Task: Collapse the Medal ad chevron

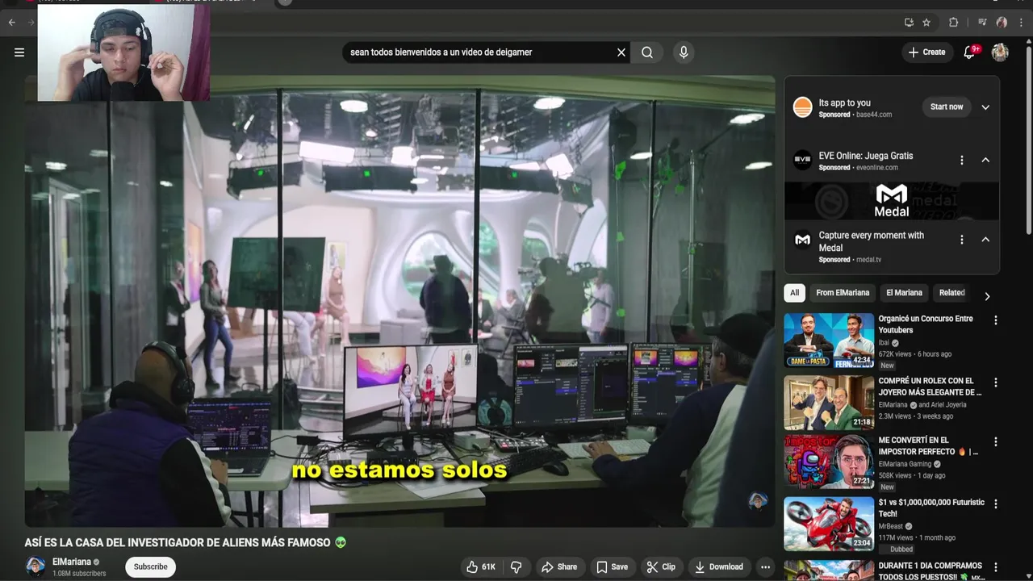Action: click(x=985, y=240)
